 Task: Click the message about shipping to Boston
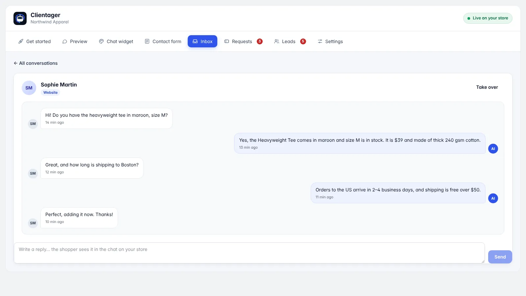point(92,168)
